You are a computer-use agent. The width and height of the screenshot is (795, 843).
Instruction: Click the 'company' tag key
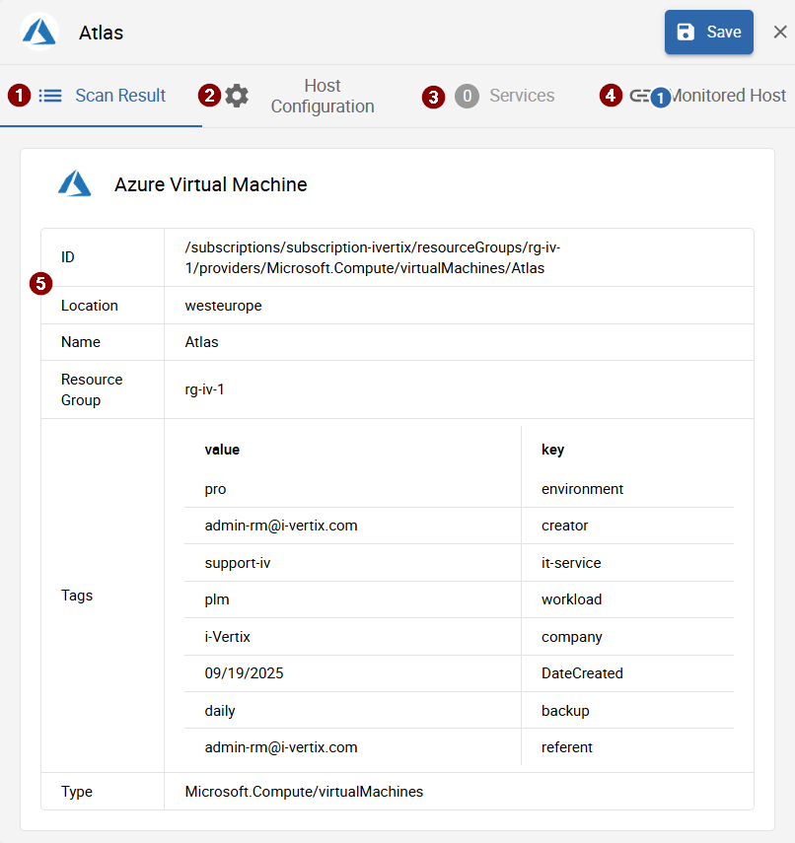tap(571, 637)
